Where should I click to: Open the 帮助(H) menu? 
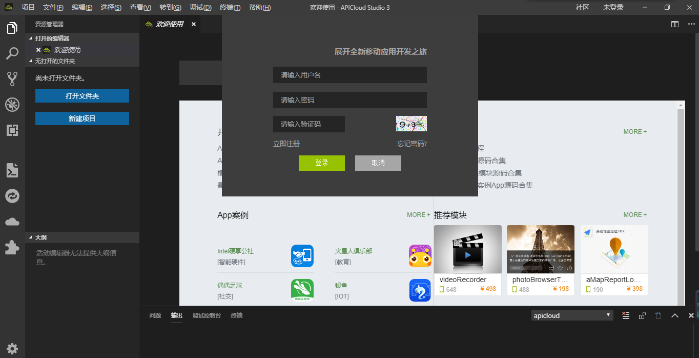pos(260,7)
